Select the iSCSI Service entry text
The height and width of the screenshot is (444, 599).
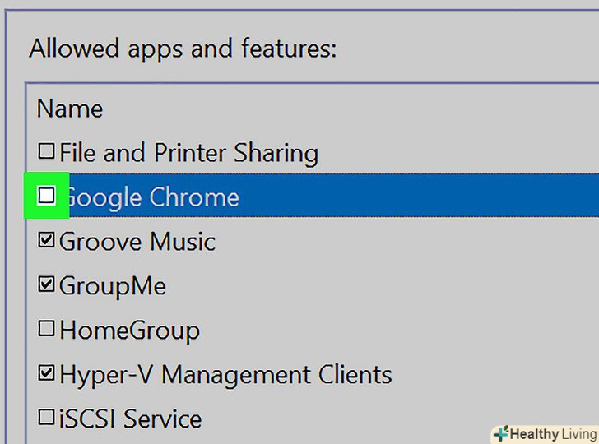pyautogui.click(x=130, y=419)
